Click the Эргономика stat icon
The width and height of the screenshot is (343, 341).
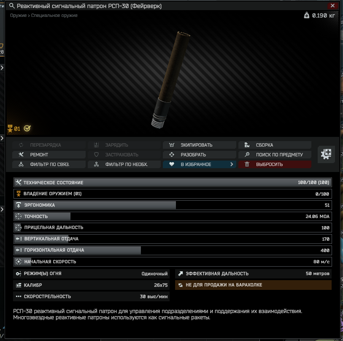click(19, 205)
